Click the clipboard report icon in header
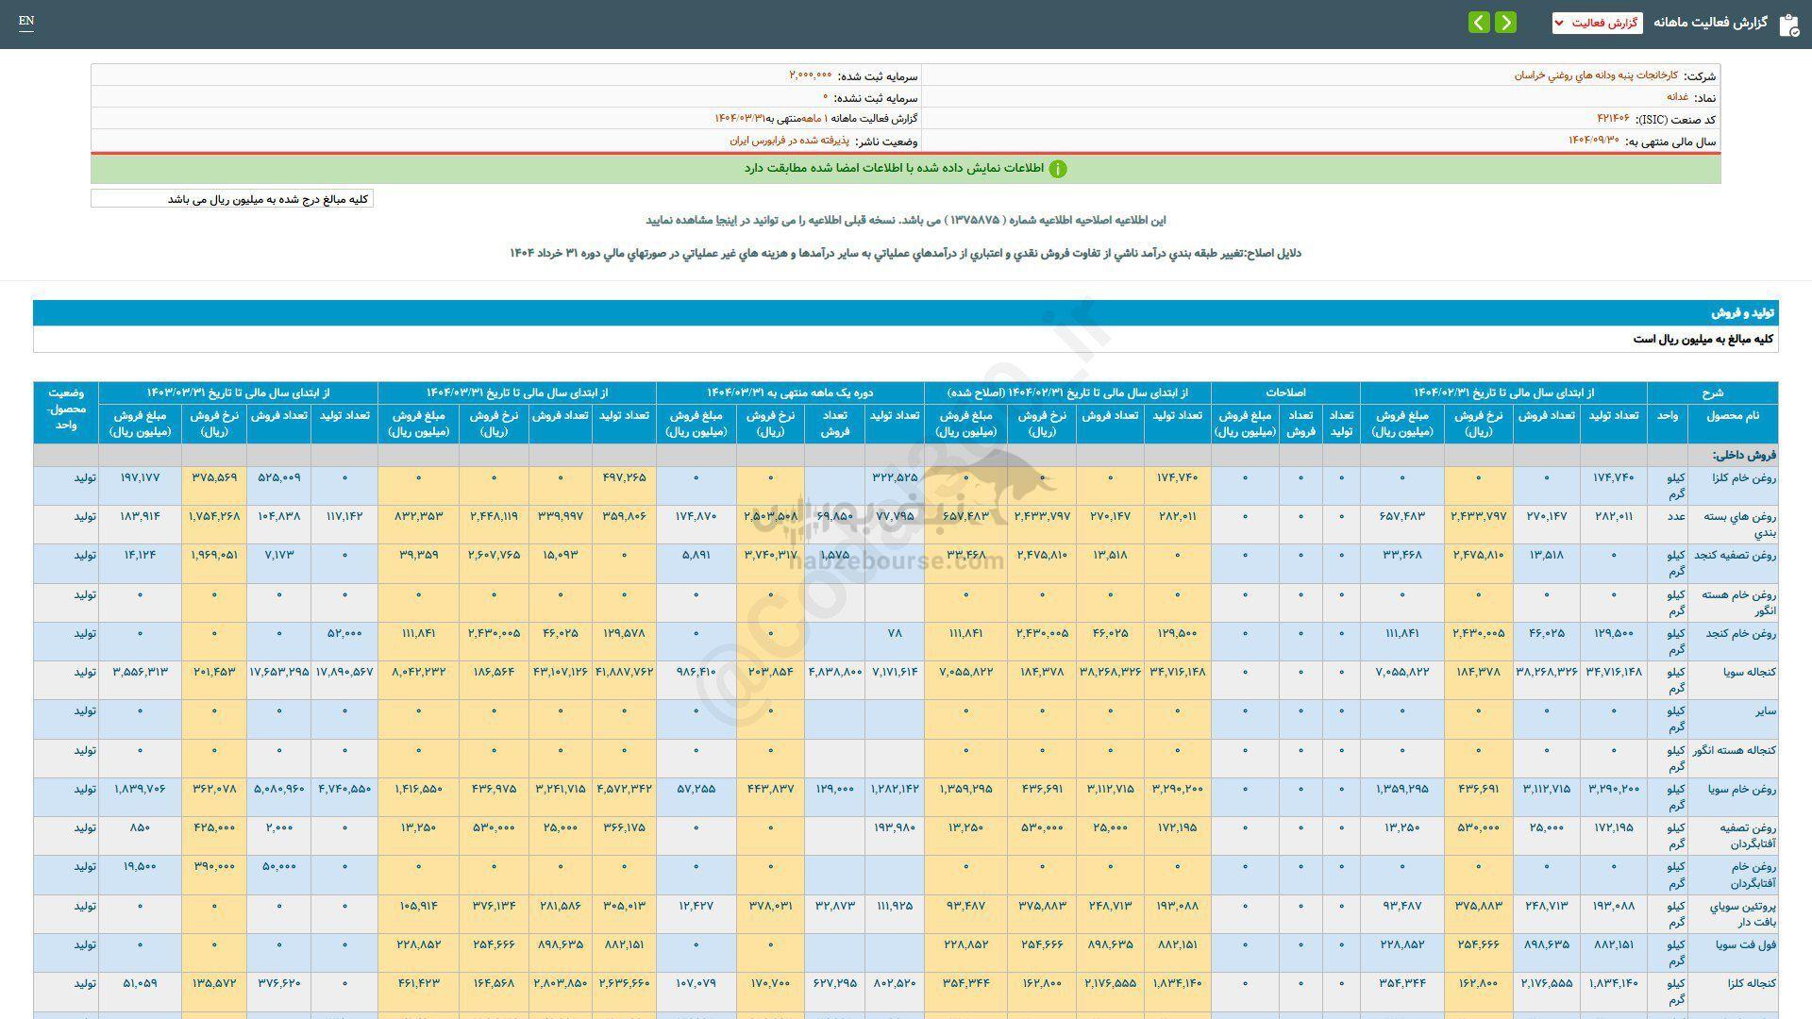Viewport: 1812px width, 1019px height. click(x=1788, y=25)
